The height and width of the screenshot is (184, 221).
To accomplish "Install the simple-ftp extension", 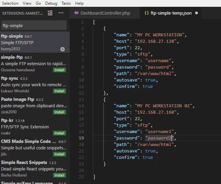I will pos(60,70).
